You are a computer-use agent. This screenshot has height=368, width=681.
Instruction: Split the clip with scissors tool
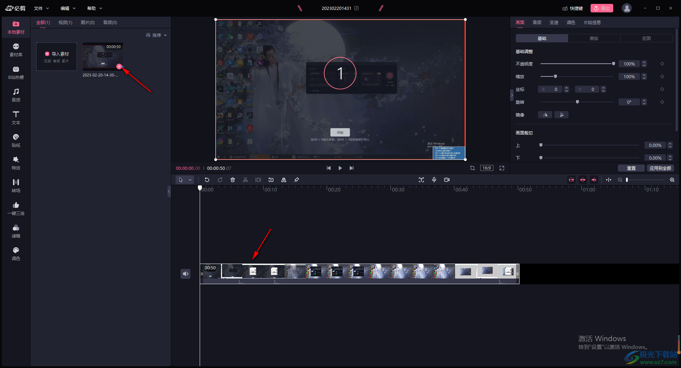[x=245, y=180]
